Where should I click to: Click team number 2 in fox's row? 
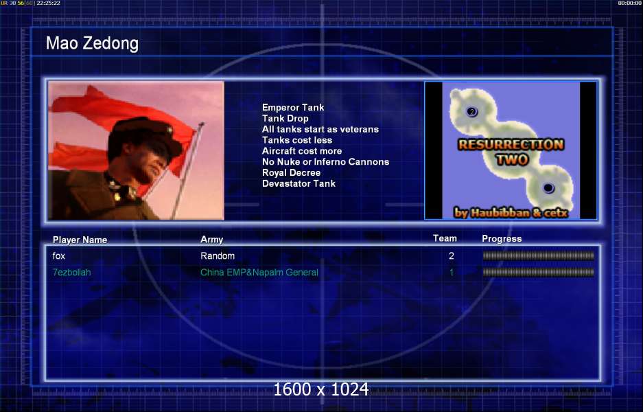(x=452, y=256)
